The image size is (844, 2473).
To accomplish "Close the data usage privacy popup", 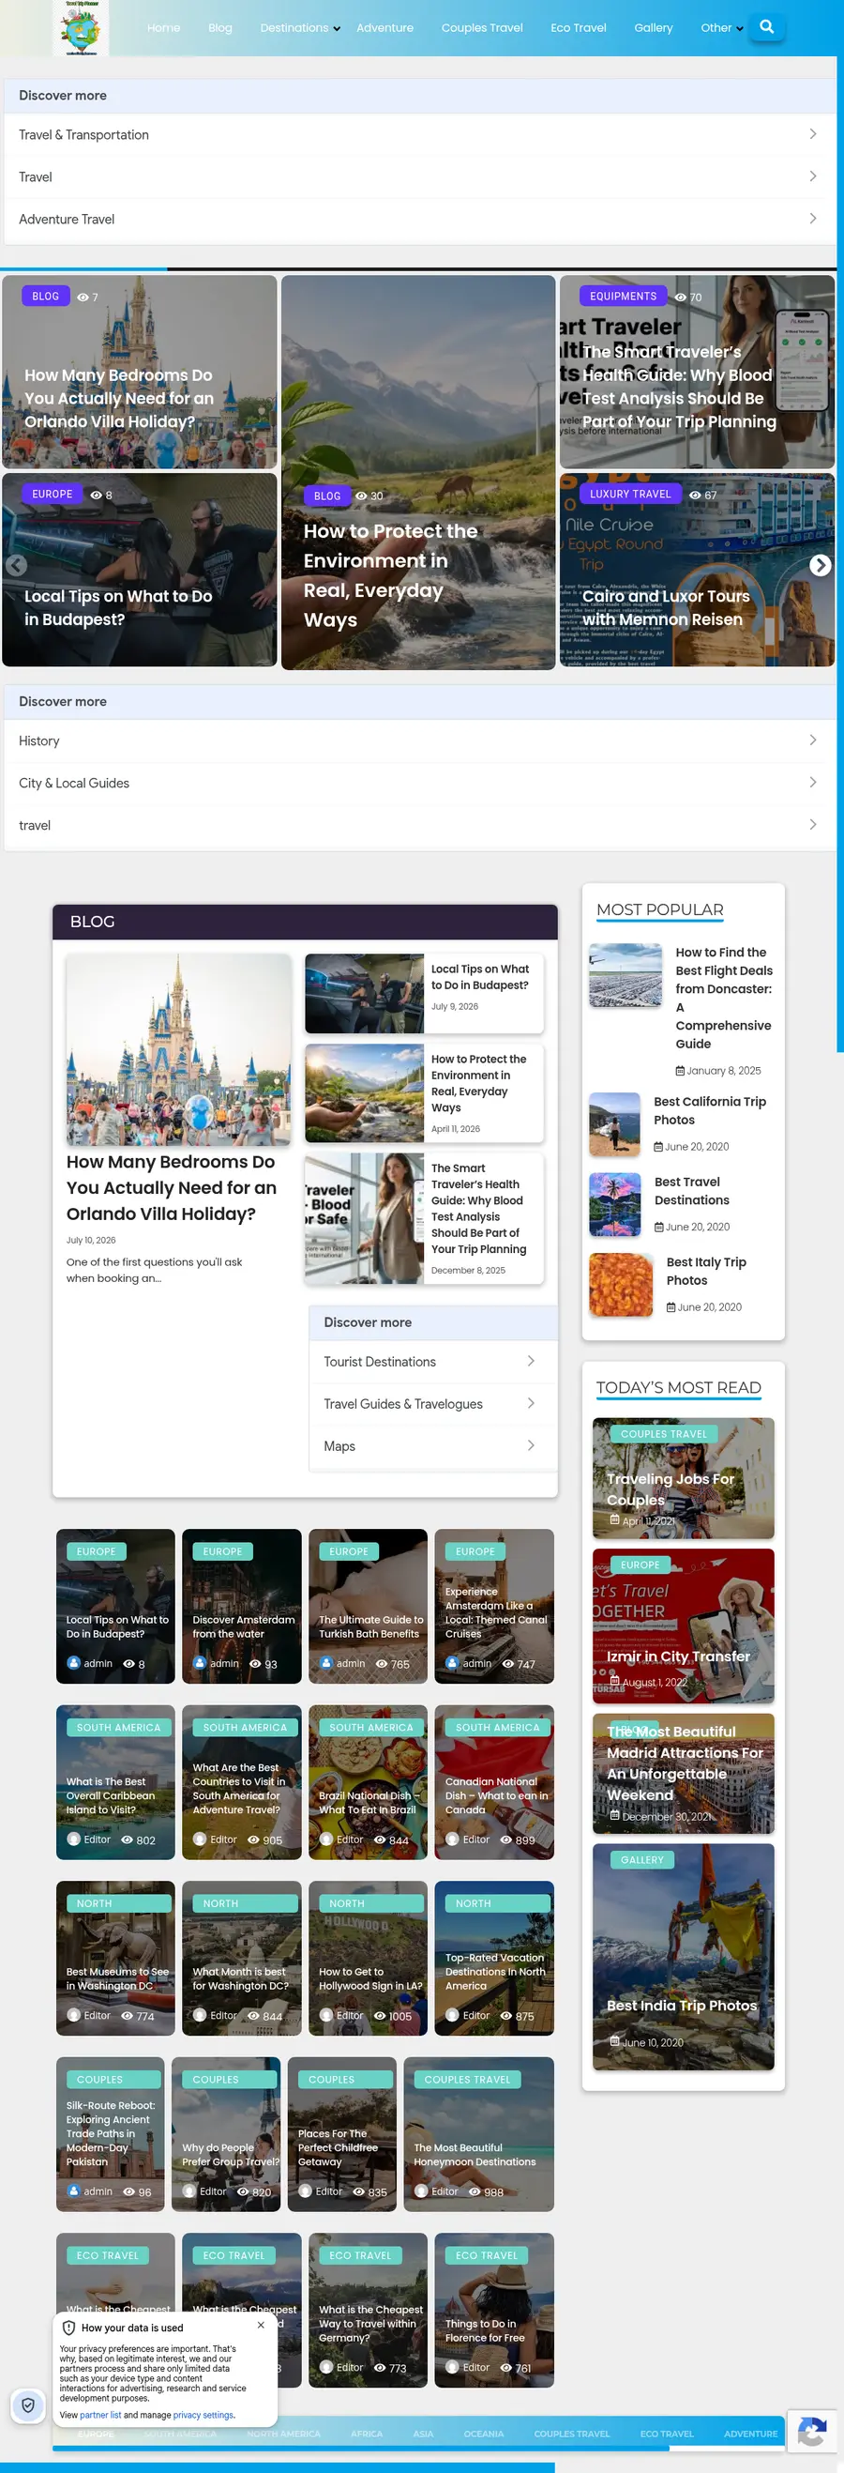I will [x=261, y=2324].
